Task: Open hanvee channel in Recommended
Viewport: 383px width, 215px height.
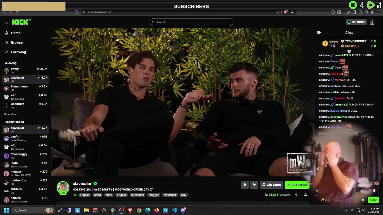Action: click(x=25, y=199)
